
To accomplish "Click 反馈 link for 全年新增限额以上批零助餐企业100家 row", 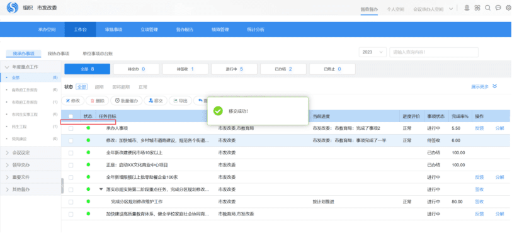I will [479, 178].
